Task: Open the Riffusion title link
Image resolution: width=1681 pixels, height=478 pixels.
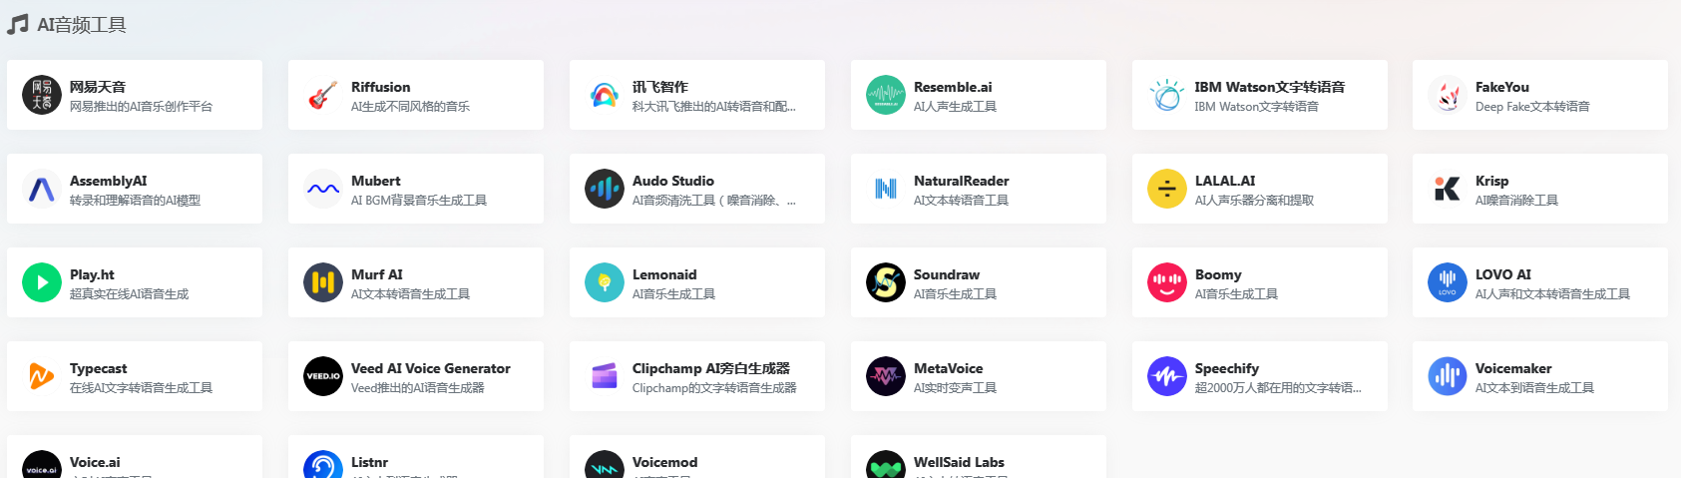Action: click(380, 87)
